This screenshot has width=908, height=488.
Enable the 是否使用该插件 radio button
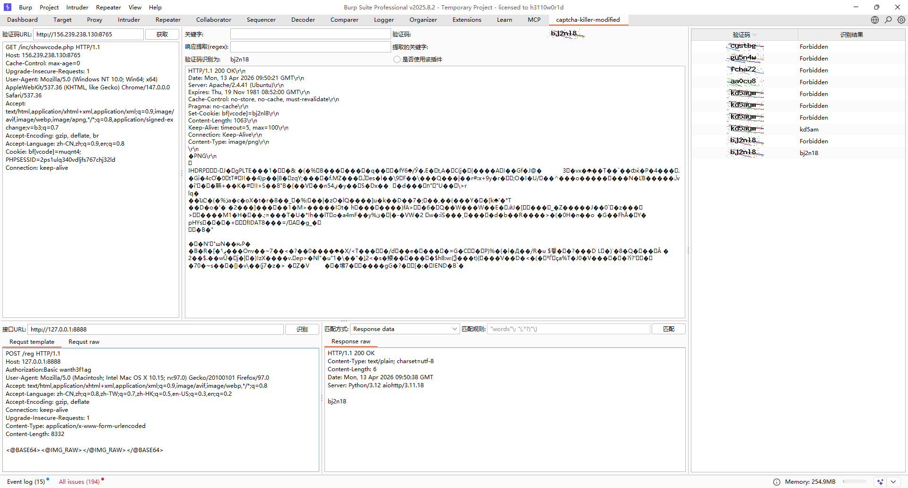point(397,60)
